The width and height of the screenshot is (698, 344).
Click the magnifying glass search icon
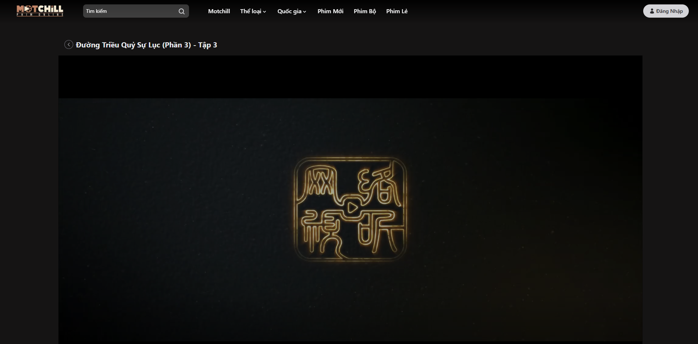coord(182,11)
